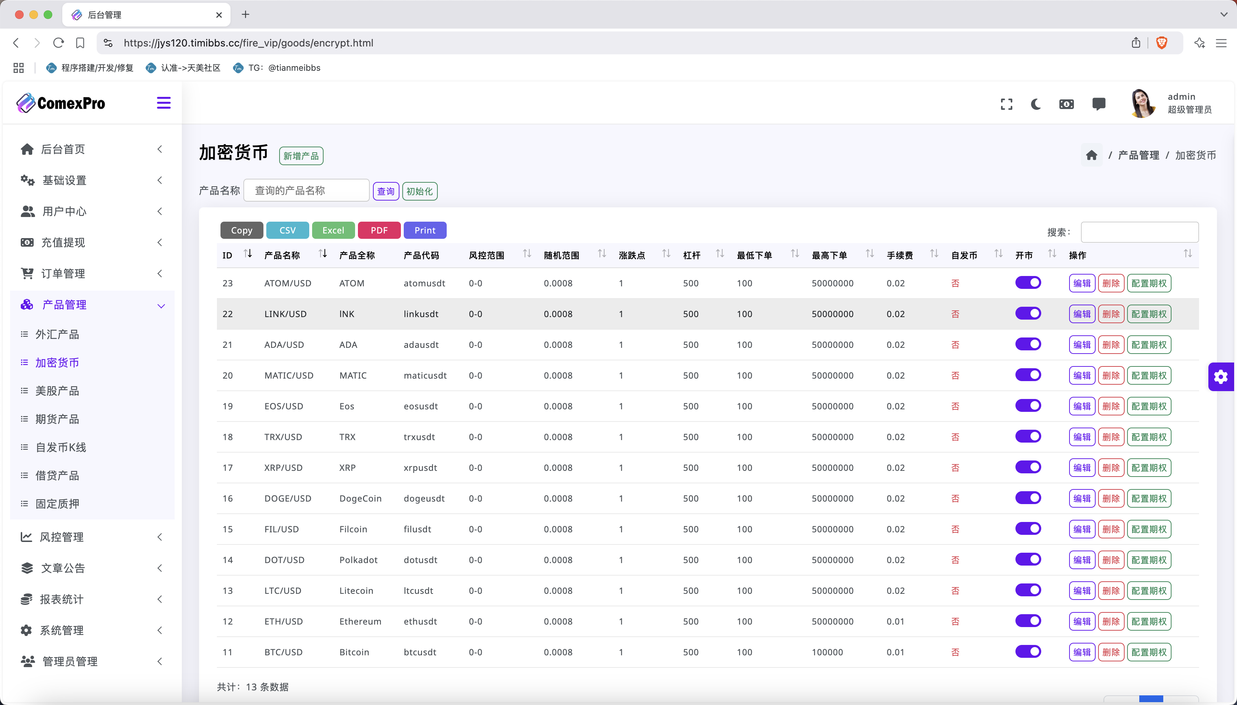Expand the 基础设置 sidebar menu
The height and width of the screenshot is (705, 1237).
coord(92,180)
